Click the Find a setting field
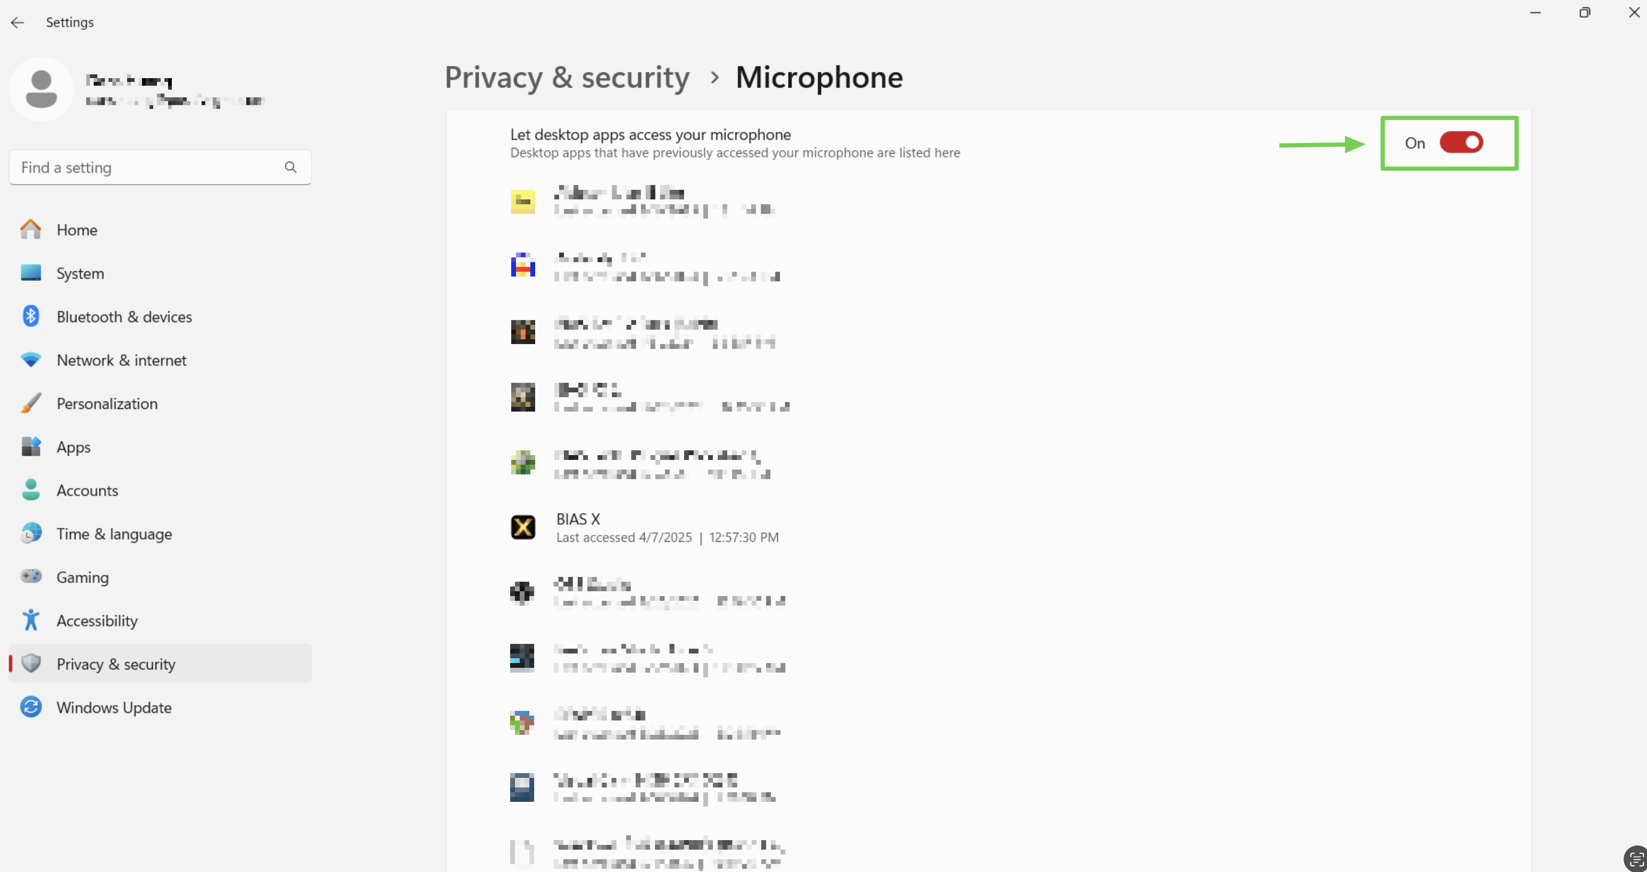 coord(147,167)
